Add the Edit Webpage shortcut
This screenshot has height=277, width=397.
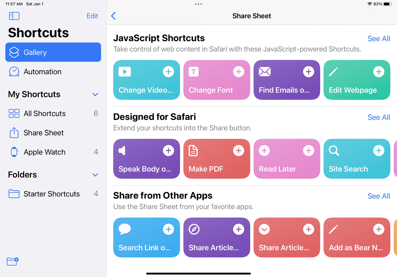coord(379,72)
